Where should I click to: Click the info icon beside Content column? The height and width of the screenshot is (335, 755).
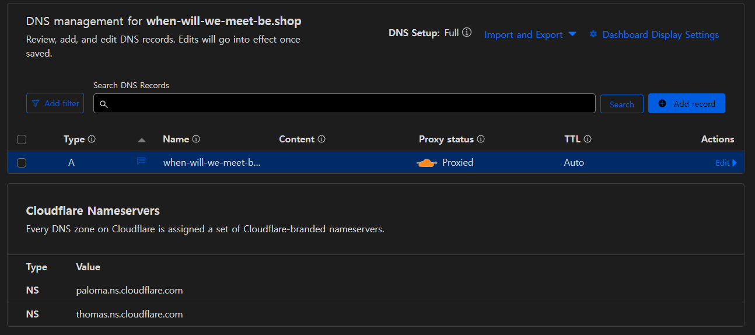[x=321, y=139]
